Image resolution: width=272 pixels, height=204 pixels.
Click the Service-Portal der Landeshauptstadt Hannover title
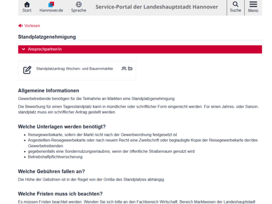(x=157, y=7)
